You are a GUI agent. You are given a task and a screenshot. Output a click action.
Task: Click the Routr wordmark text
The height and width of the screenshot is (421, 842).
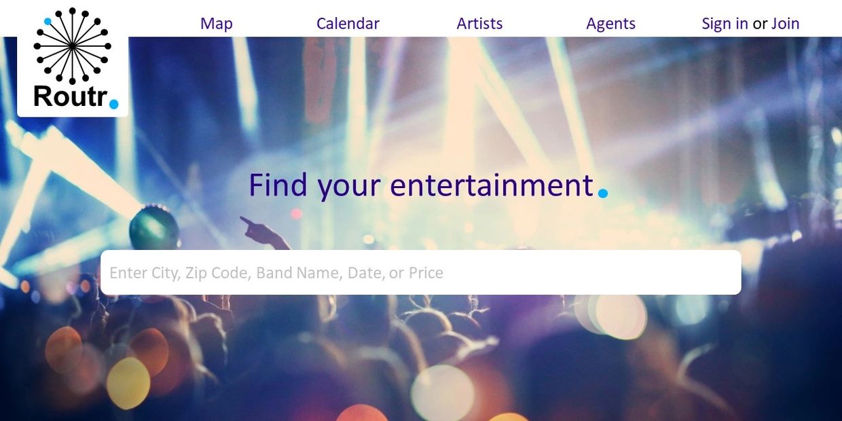(71, 96)
